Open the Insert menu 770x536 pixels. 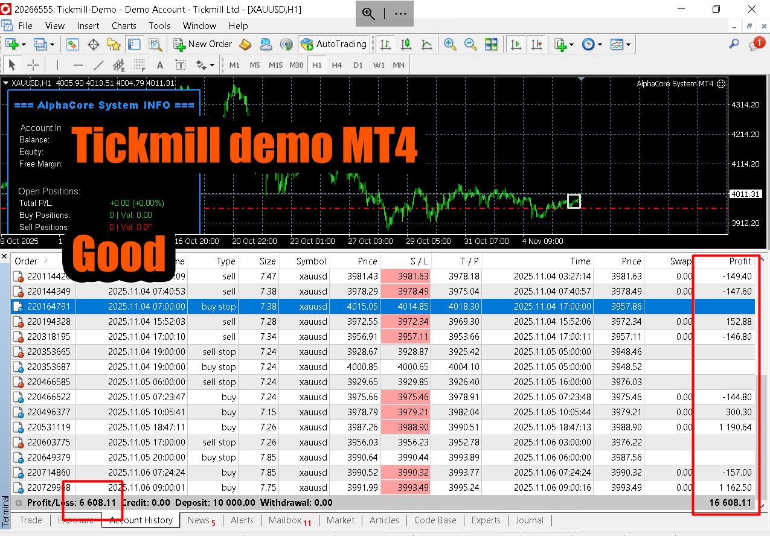click(x=88, y=26)
